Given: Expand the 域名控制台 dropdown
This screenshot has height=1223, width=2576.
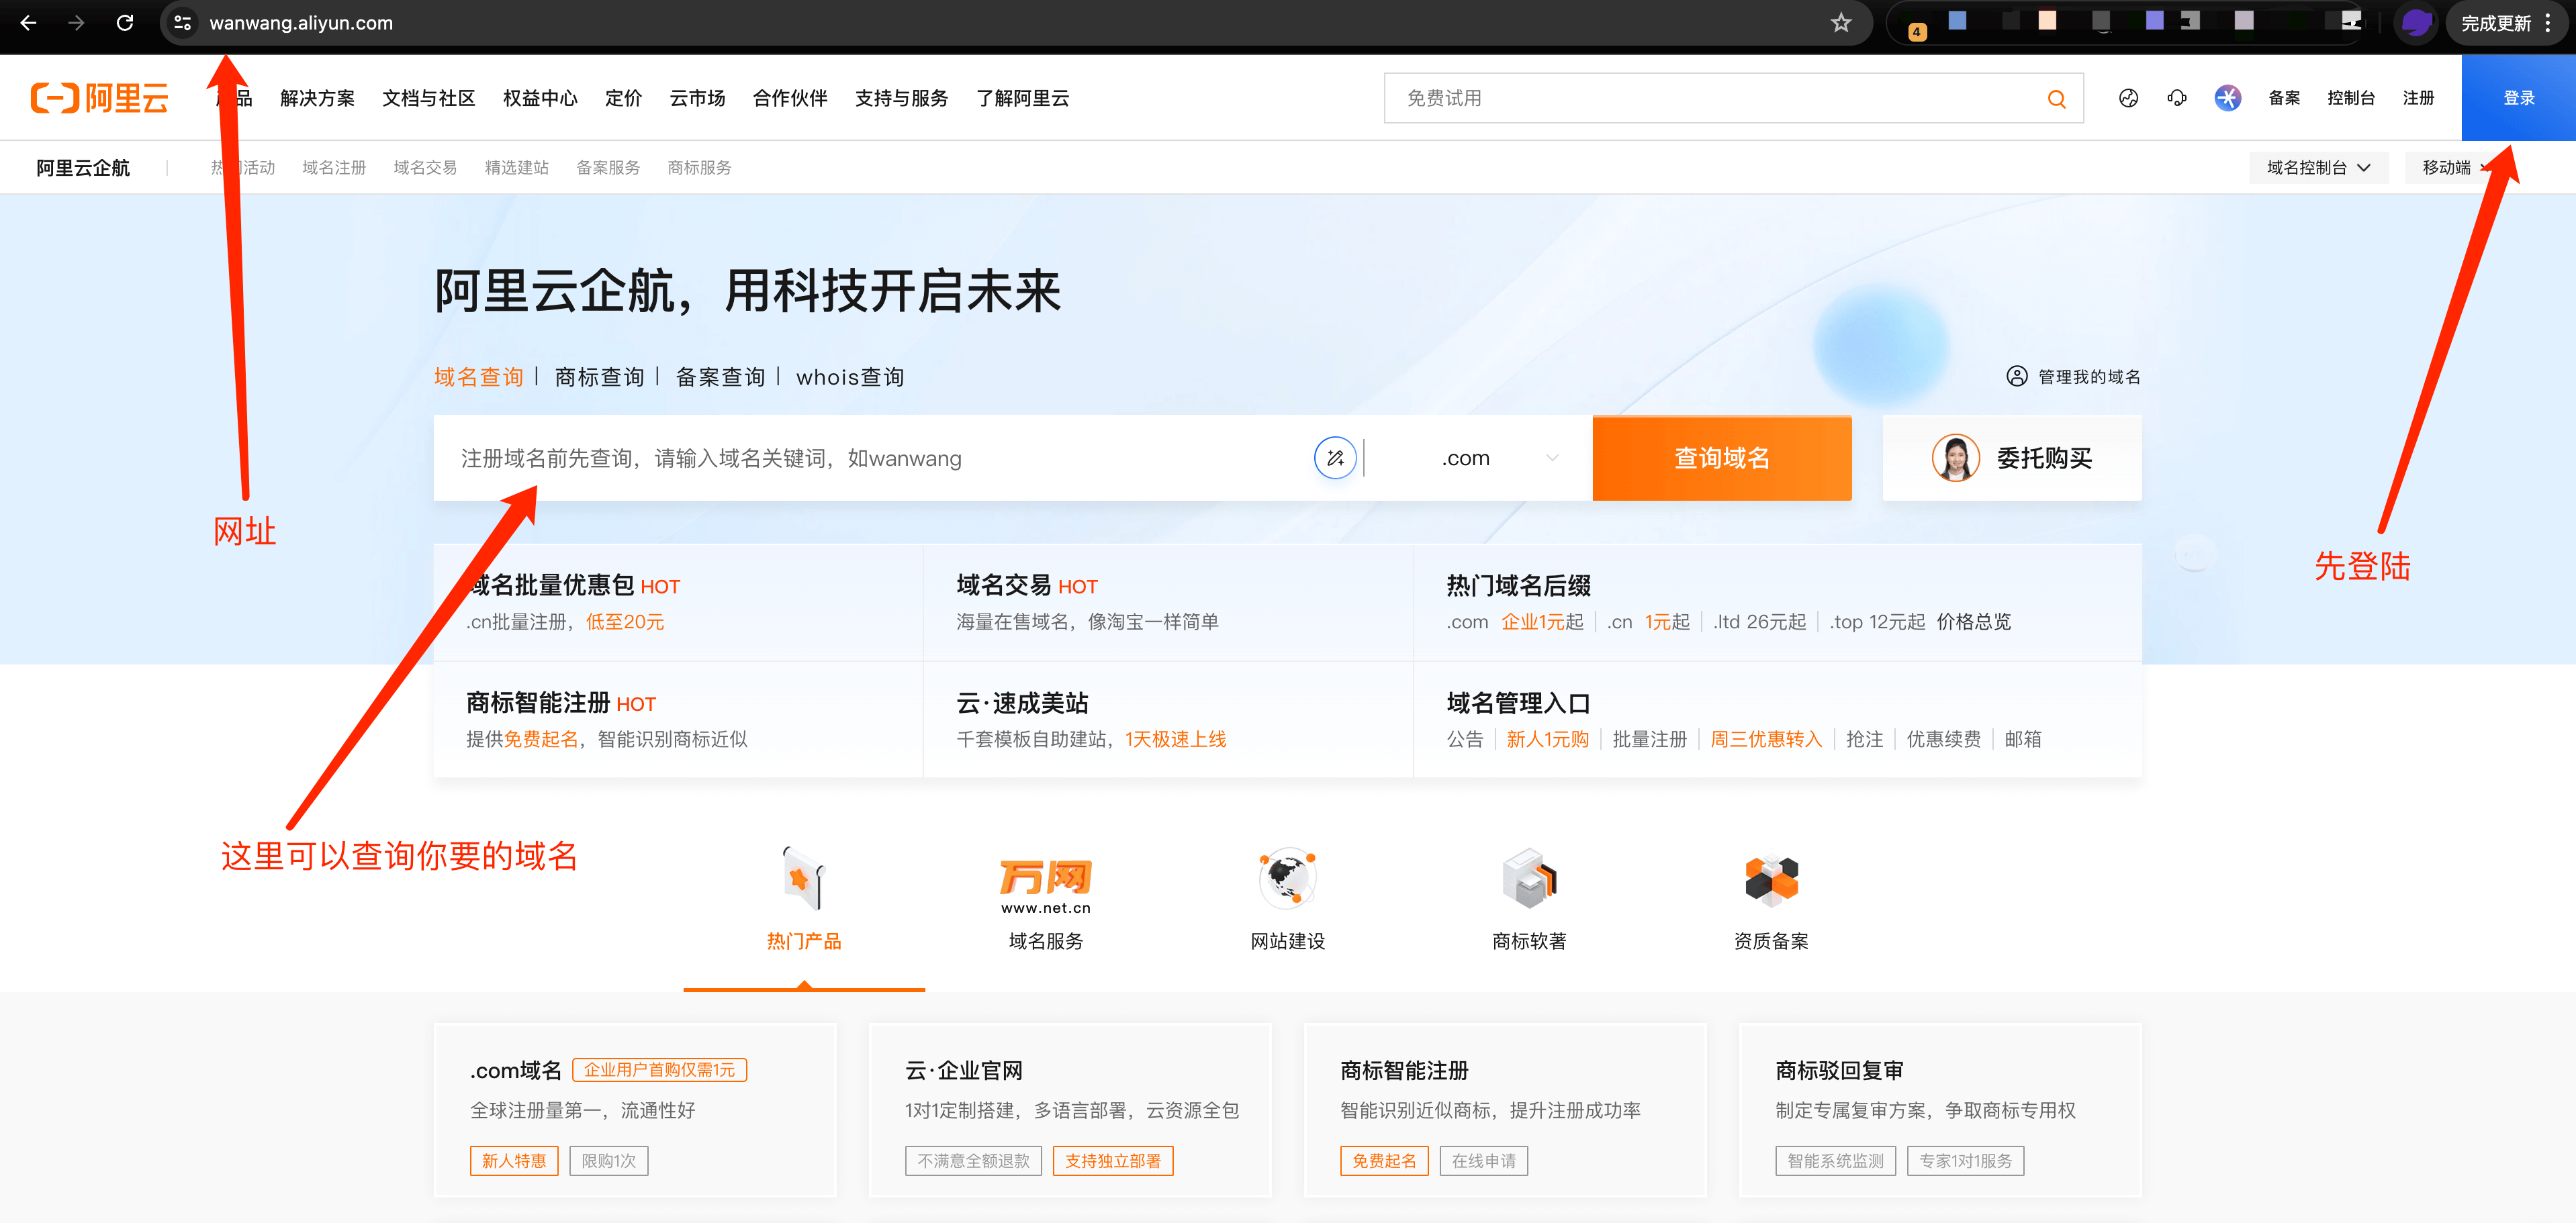Looking at the screenshot, I should (x=2318, y=167).
